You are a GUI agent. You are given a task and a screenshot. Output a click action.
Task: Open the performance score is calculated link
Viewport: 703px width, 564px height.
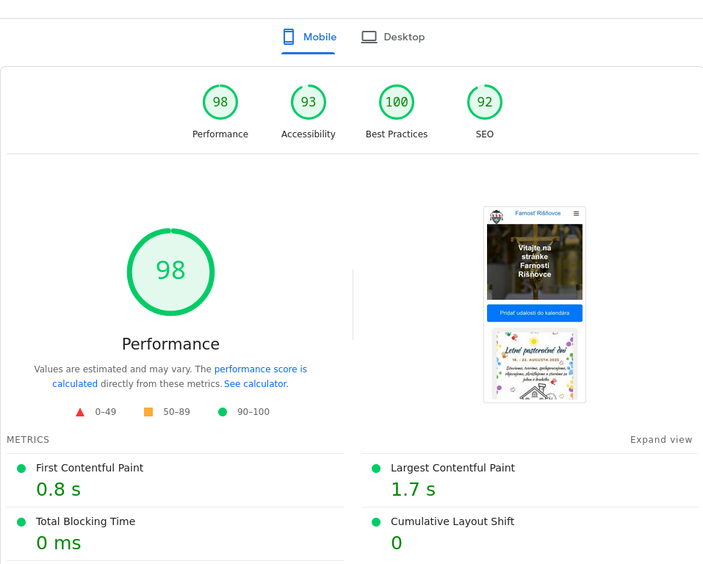pyautogui.click(x=260, y=369)
